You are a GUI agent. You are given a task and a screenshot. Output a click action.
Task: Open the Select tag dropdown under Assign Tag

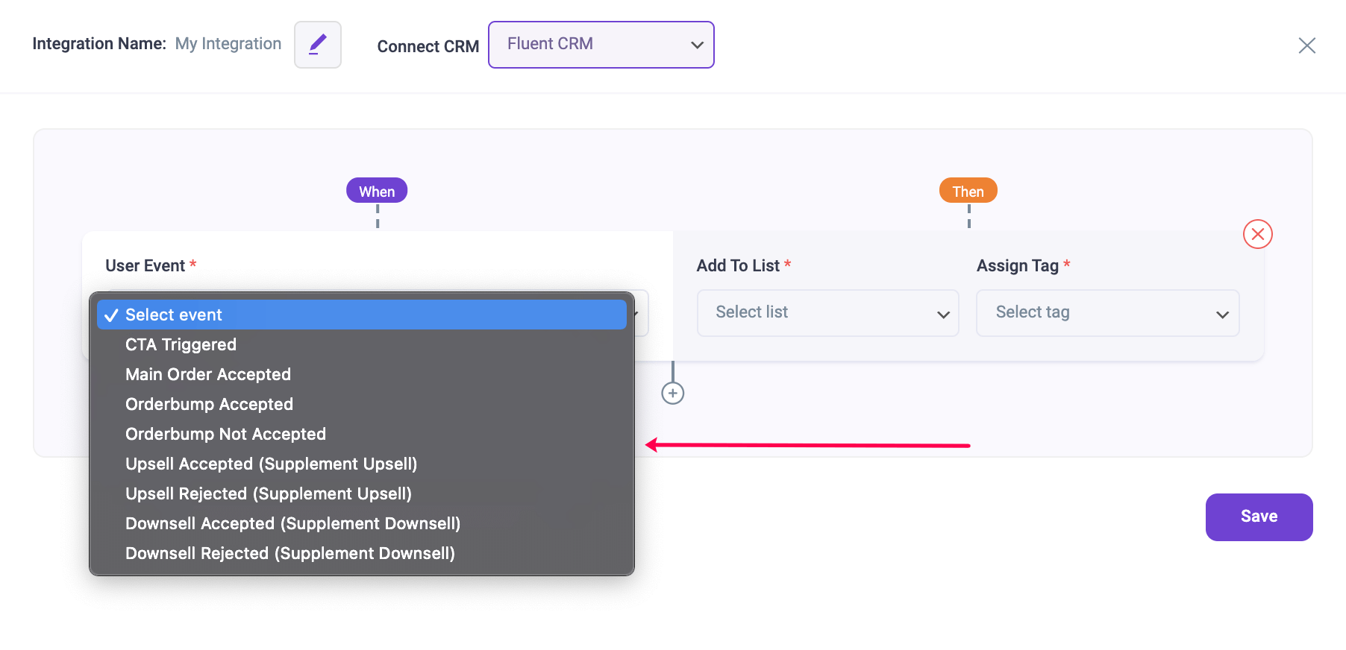pyautogui.click(x=1106, y=313)
